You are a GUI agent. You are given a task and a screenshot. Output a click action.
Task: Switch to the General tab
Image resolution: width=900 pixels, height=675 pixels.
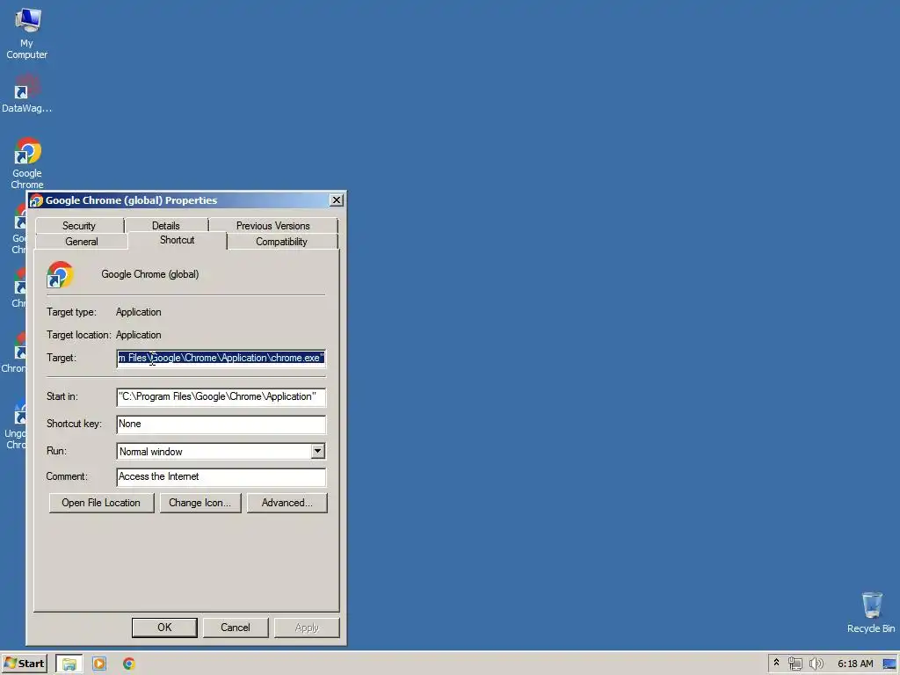point(82,242)
